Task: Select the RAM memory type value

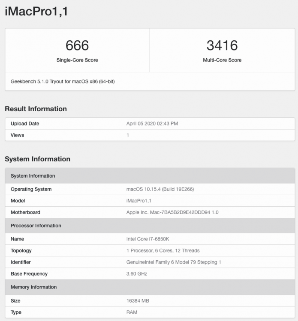Action: [x=132, y=312]
